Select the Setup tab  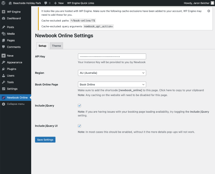pyautogui.click(x=42, y=46)
